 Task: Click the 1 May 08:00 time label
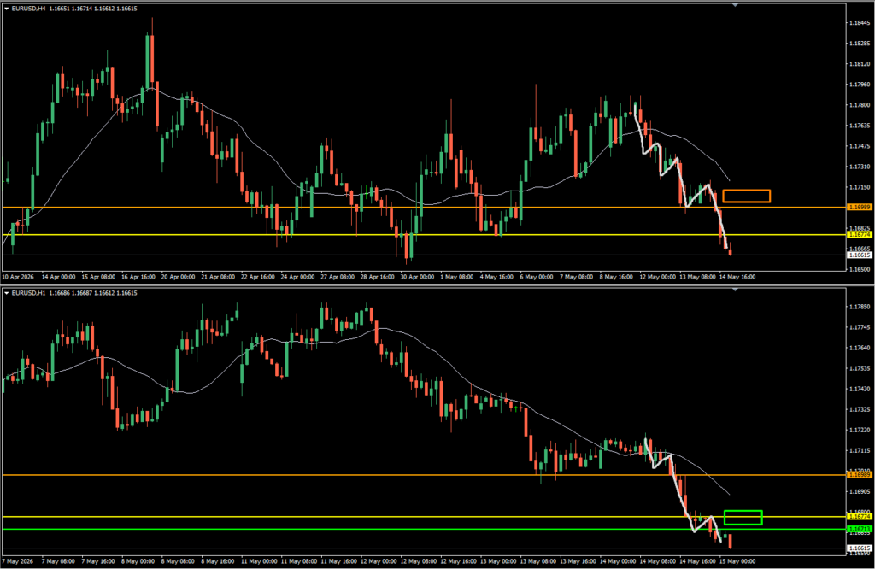pos(457,277)
